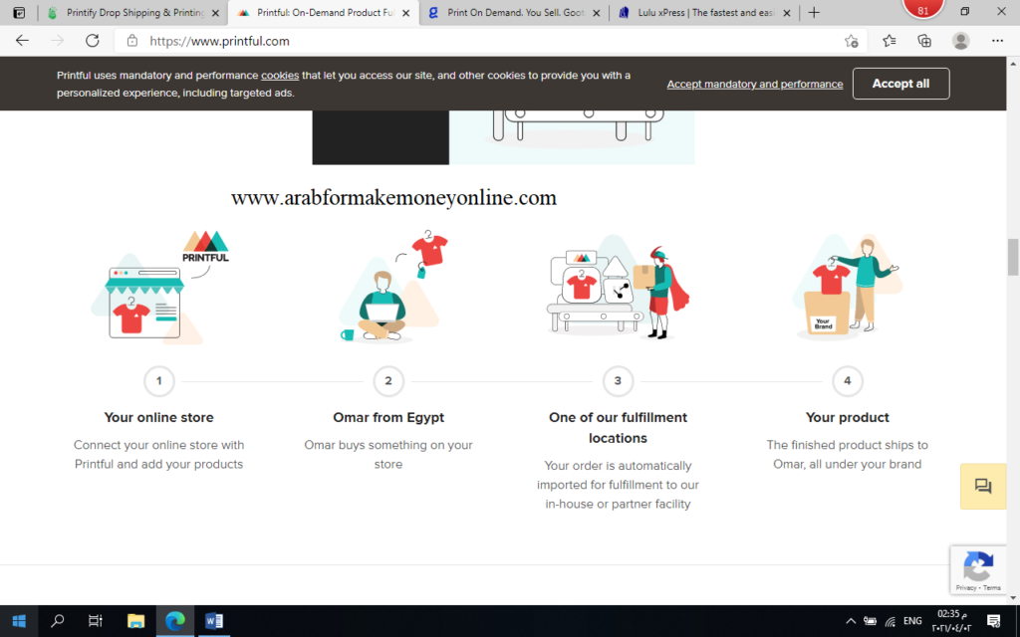Switch to the Printify Drop Shipping tab
The width and height of the screenshot is (1020, 637).
(x=132, y=13)
